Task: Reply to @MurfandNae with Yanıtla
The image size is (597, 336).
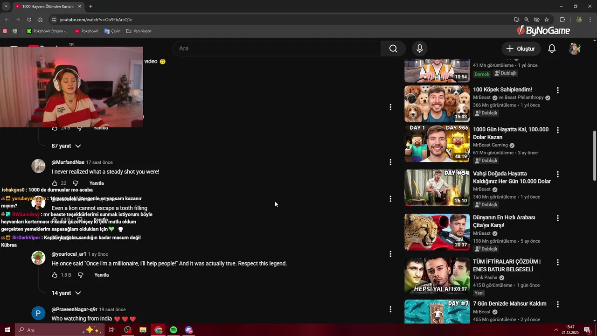Action: pyautogui.click(x=97, y=183)
